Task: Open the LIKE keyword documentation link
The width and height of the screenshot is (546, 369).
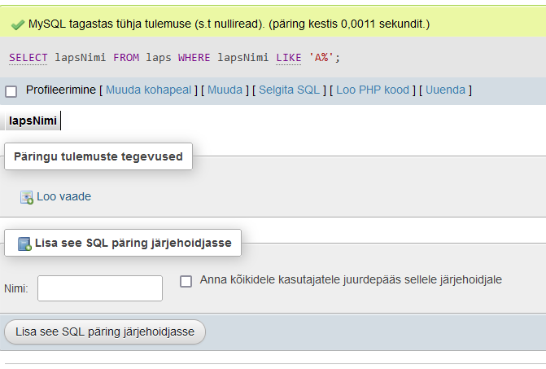Action: click(289, 58)
